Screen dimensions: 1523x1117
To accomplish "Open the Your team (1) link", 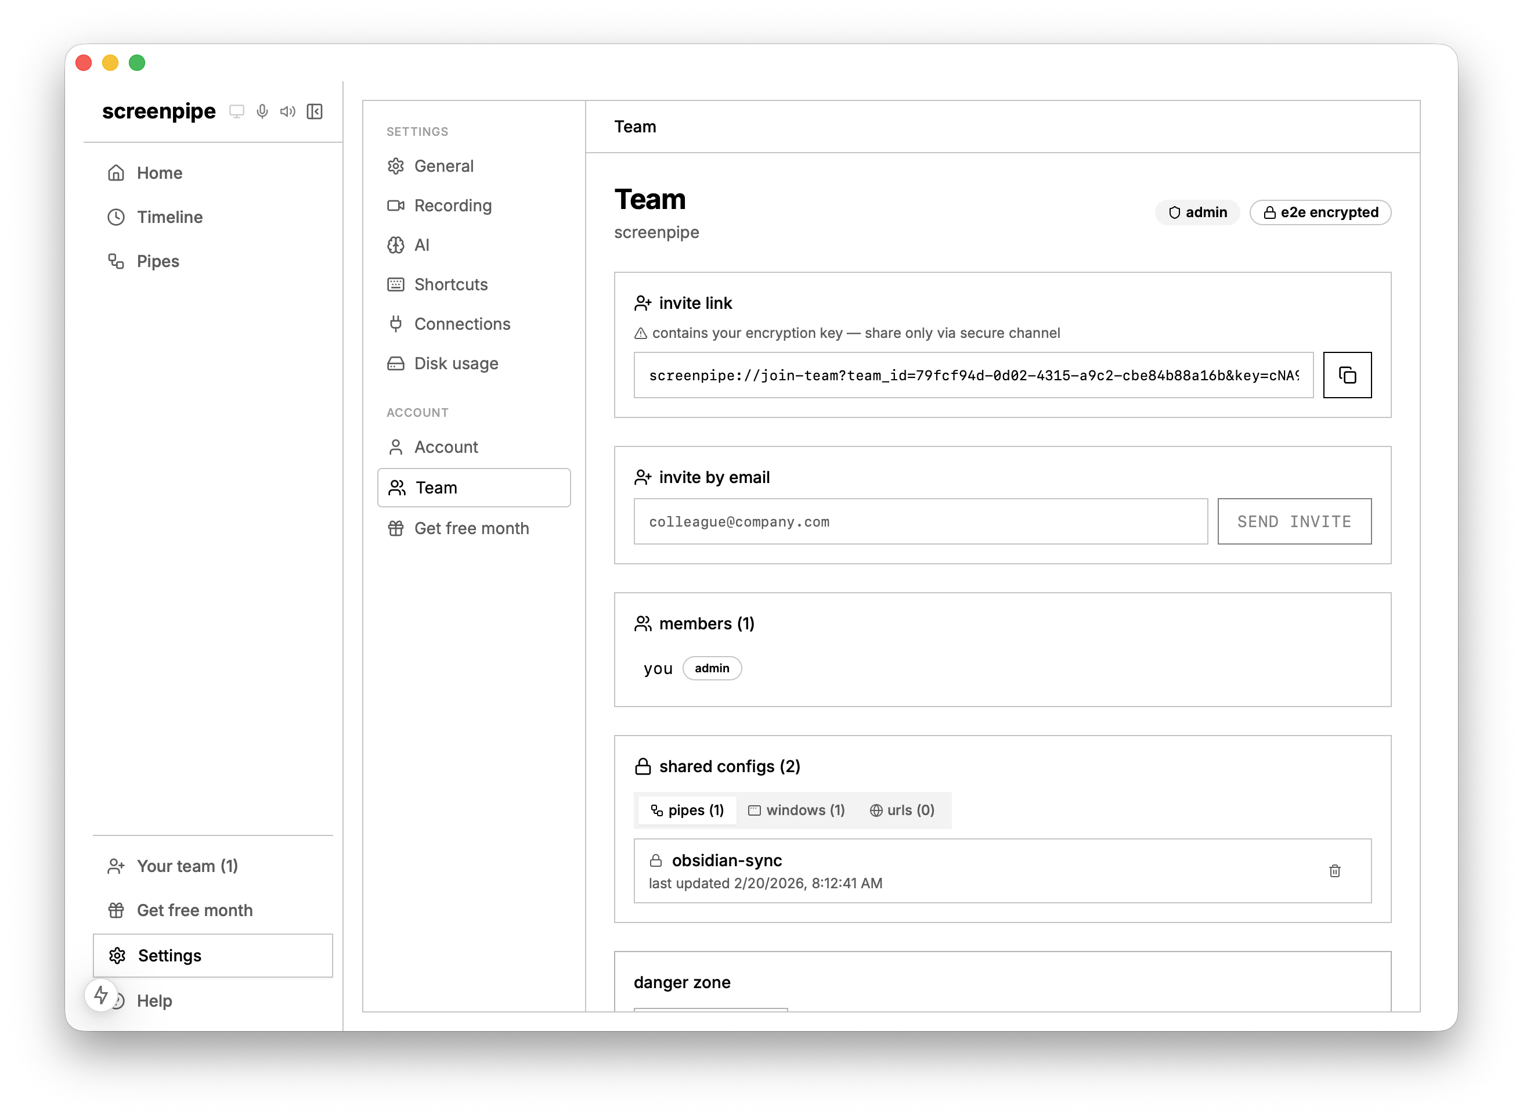I will (187, 866).
